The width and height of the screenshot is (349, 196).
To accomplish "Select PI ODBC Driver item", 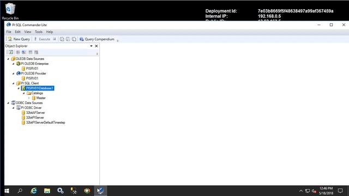I will (31, 108).
